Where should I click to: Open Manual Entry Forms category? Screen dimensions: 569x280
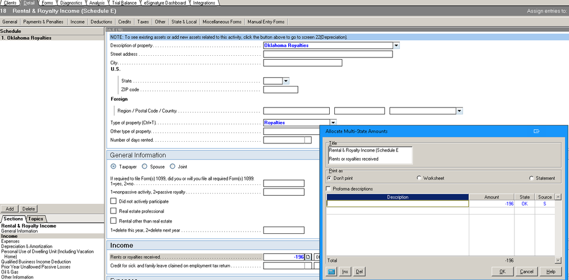point(266,22)
